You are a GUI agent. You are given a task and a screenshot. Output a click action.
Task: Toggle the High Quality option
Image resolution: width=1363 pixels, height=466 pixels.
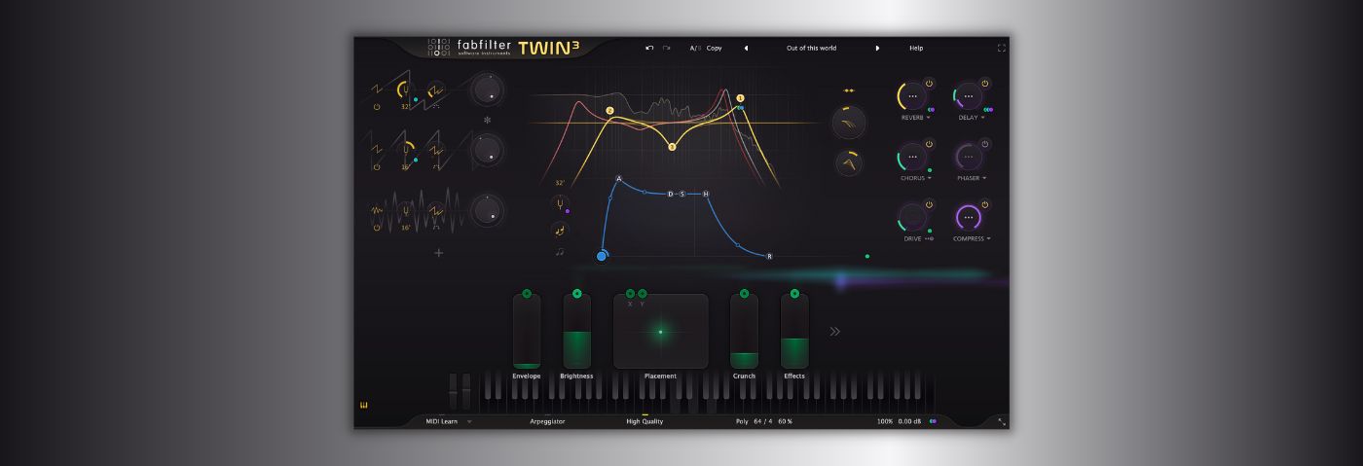645,421
